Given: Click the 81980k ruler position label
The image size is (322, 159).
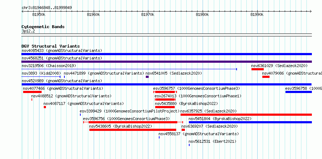Looking at the screenshot, I should pyautogui.click(x=203, y=15).
